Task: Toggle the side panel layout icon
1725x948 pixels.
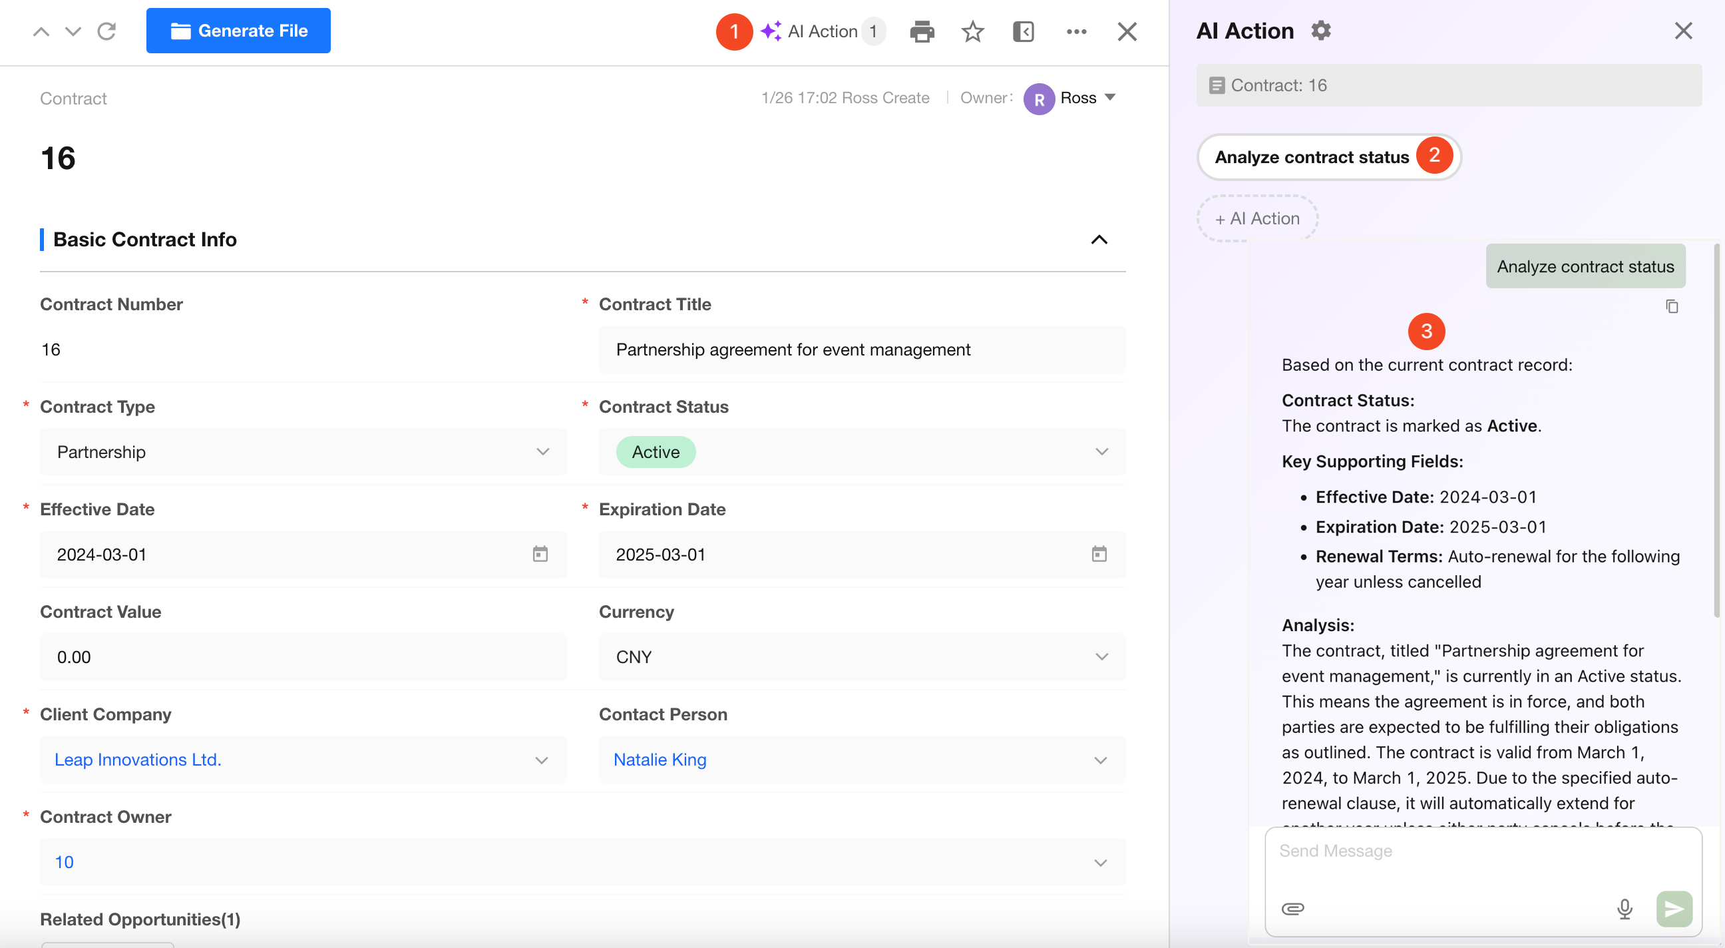Action: [1023, 31]
